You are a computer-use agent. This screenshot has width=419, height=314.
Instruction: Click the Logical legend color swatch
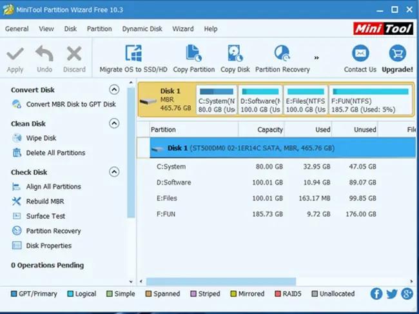coord(70,294)
